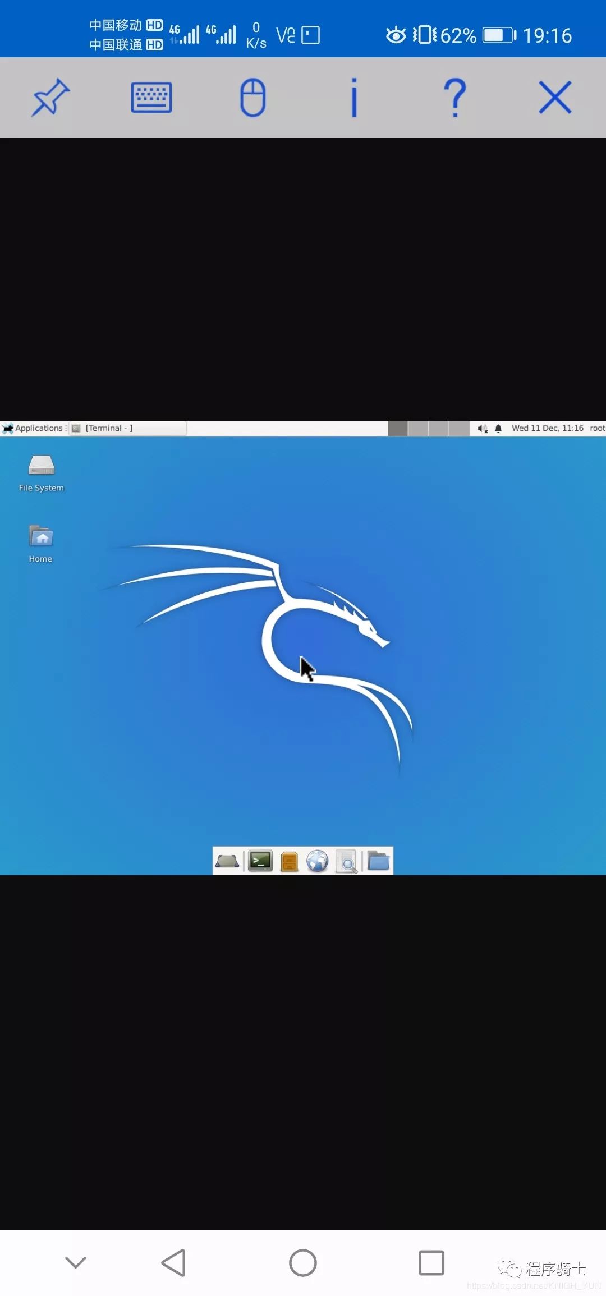Tap the Android back button

coord(173,1263)
